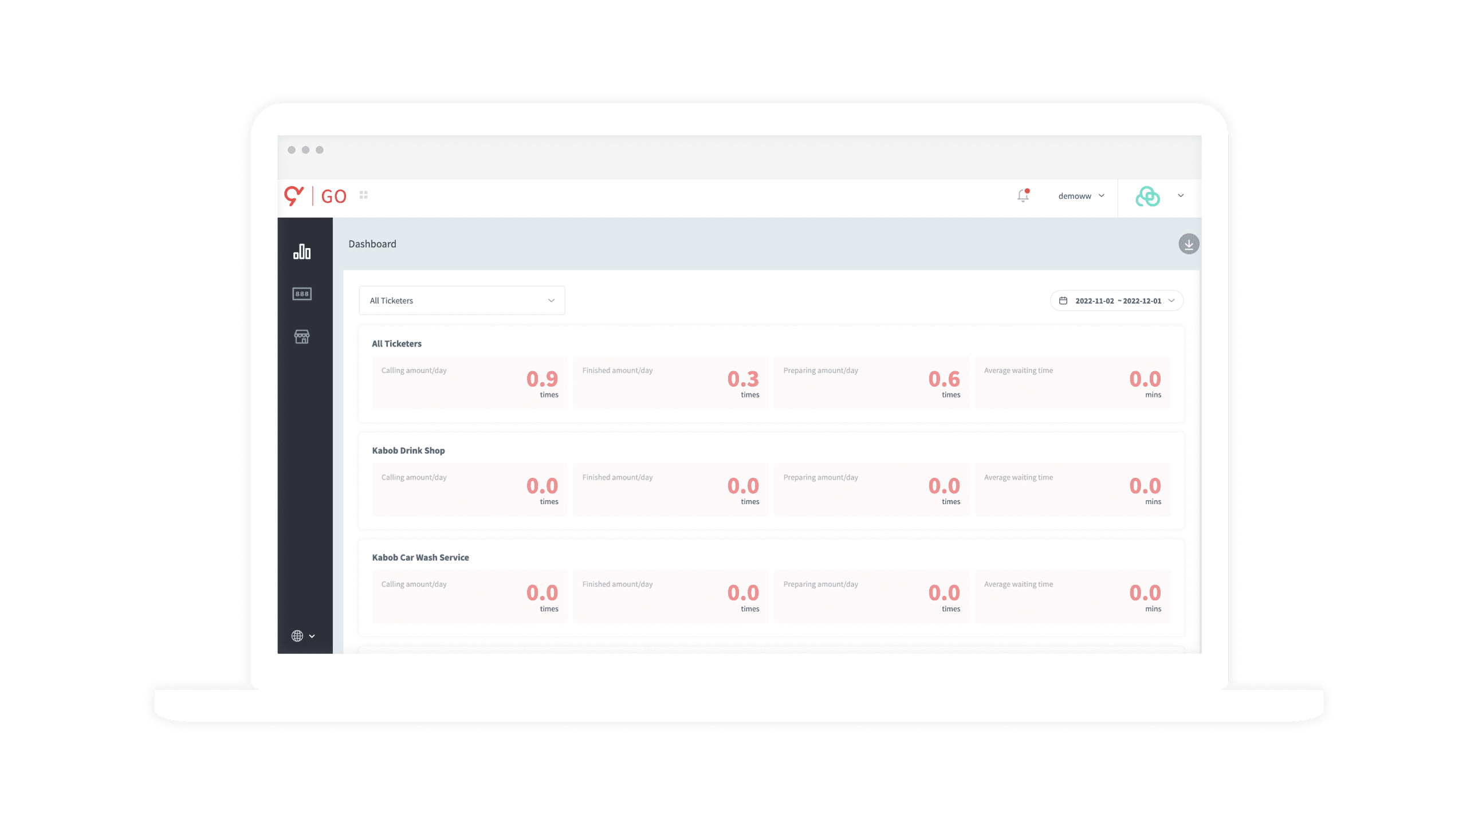Click the globe language icon

297,636
